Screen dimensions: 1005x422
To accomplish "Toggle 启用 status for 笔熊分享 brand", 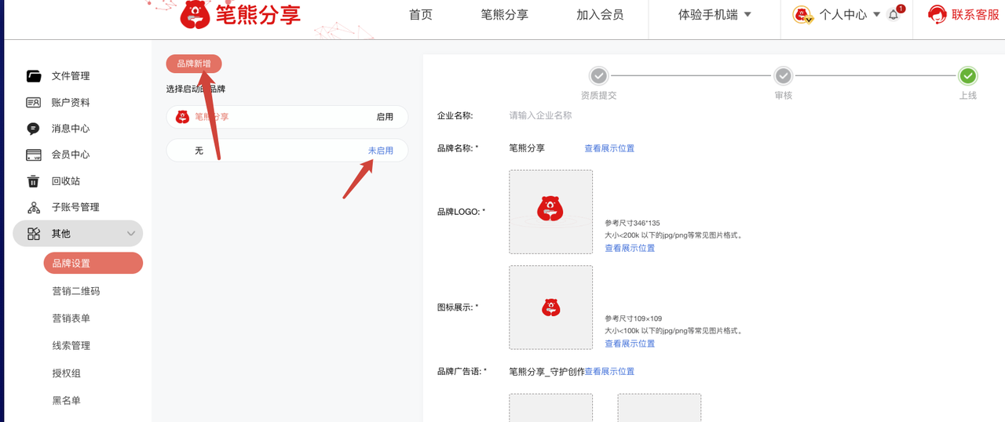I will tap(385, 117).
